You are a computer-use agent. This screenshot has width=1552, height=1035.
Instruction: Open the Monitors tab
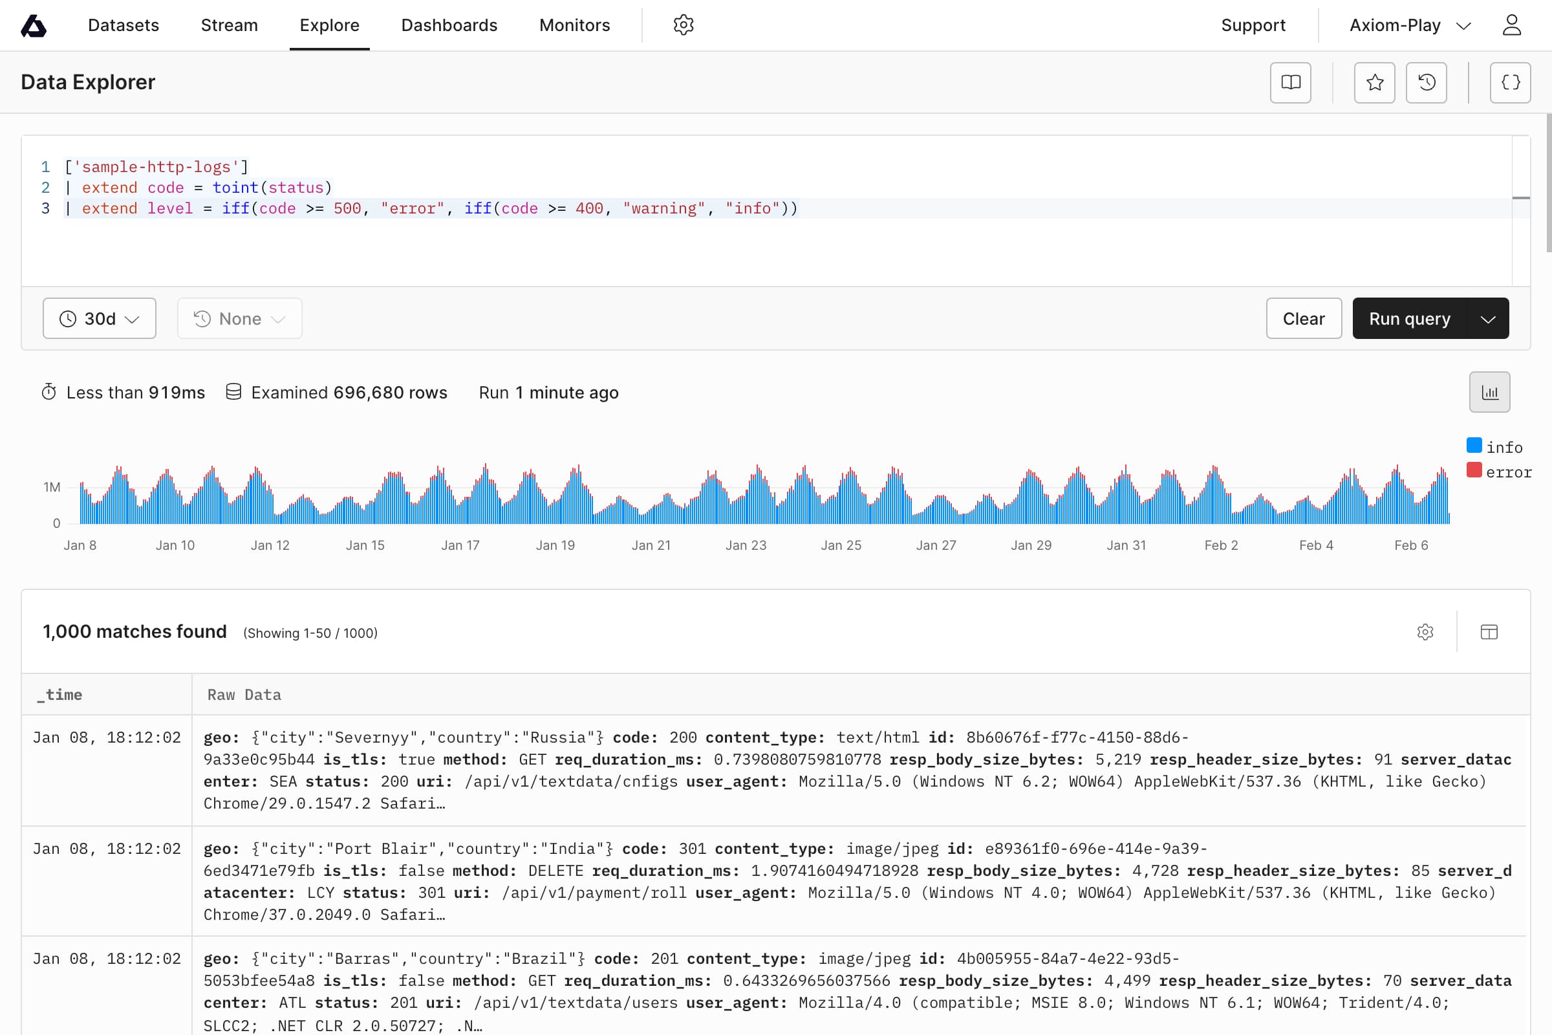(x=574, y=25)
